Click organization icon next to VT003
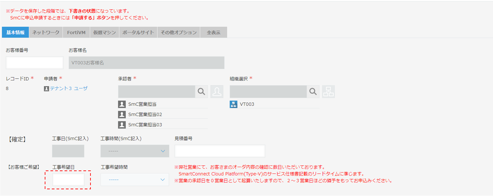The image size is (493, 196). 233,104
